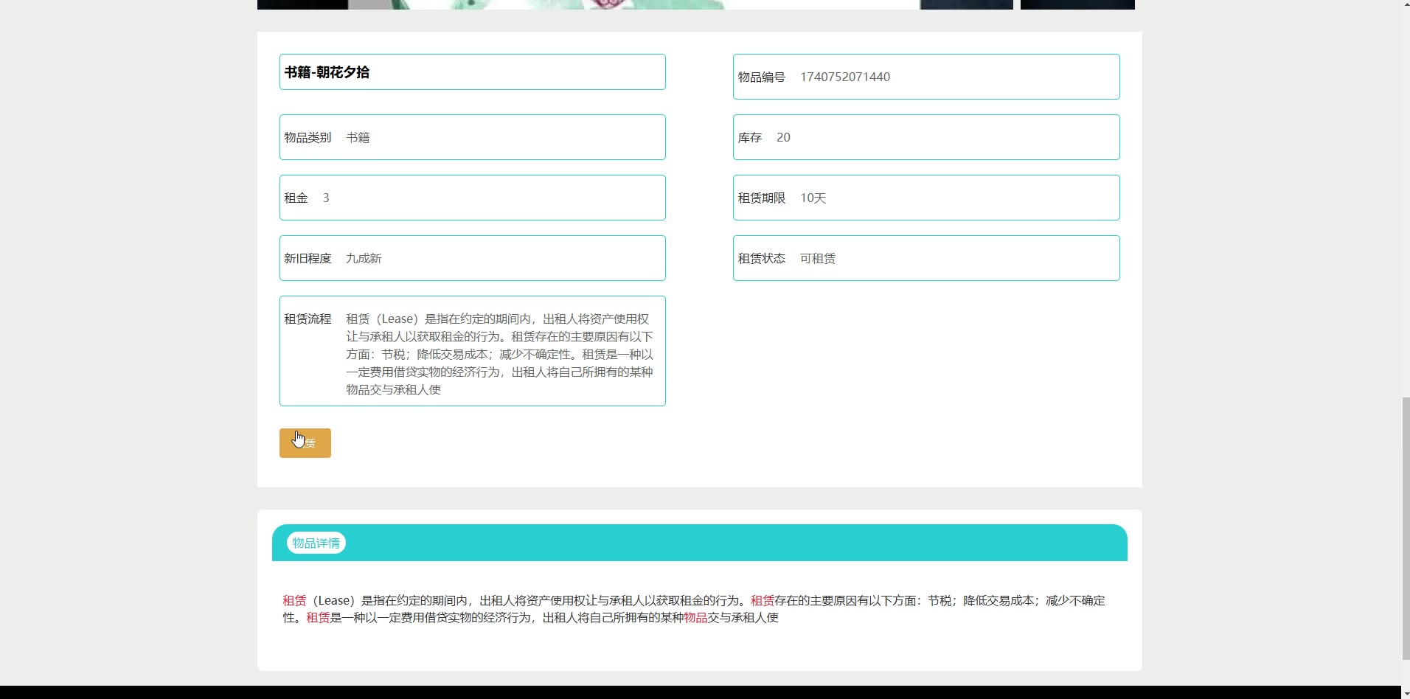The width and height of the screenshot is (1410, 699).
Task: Click the rent value 3
Action: click(326, 198)
